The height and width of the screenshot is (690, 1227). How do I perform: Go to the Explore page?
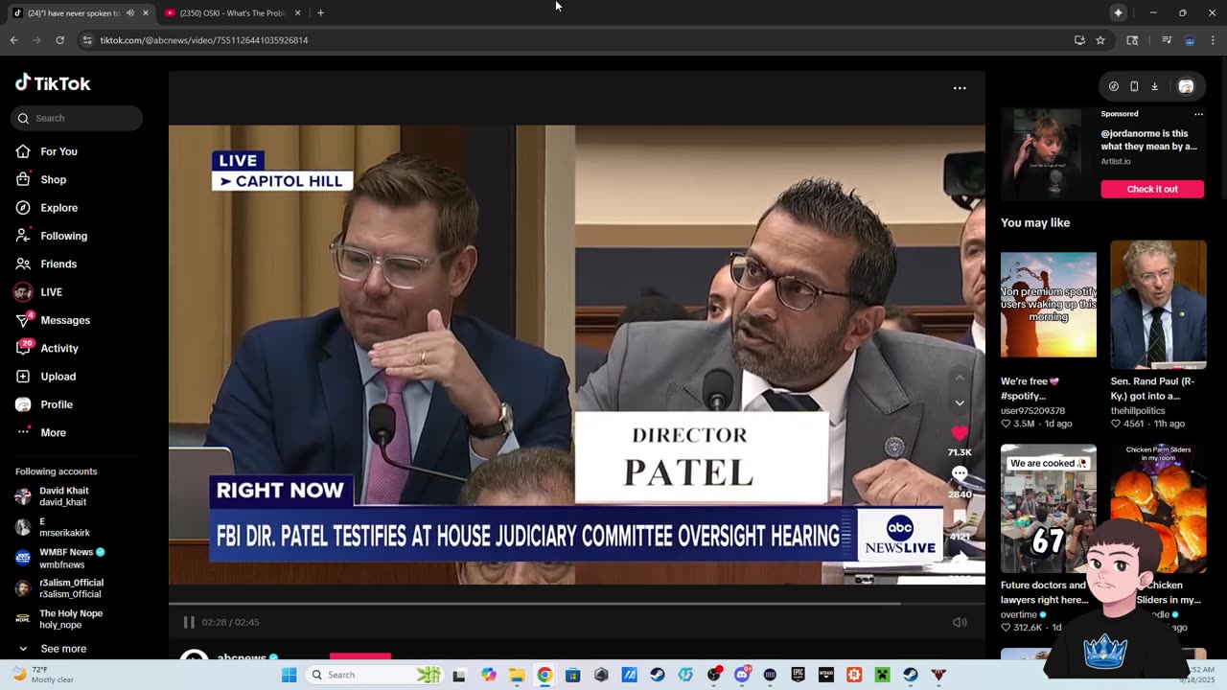(x=59, y=208)
